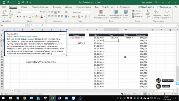Increase font size with the larger A icon
Image resolution: width=179 pixels, height=101 pixels.
(x=41, y=12)
